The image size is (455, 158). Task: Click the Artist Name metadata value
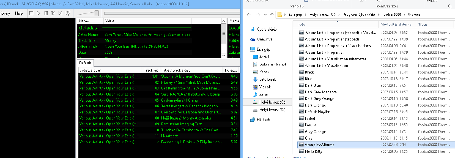pos(147,35)
